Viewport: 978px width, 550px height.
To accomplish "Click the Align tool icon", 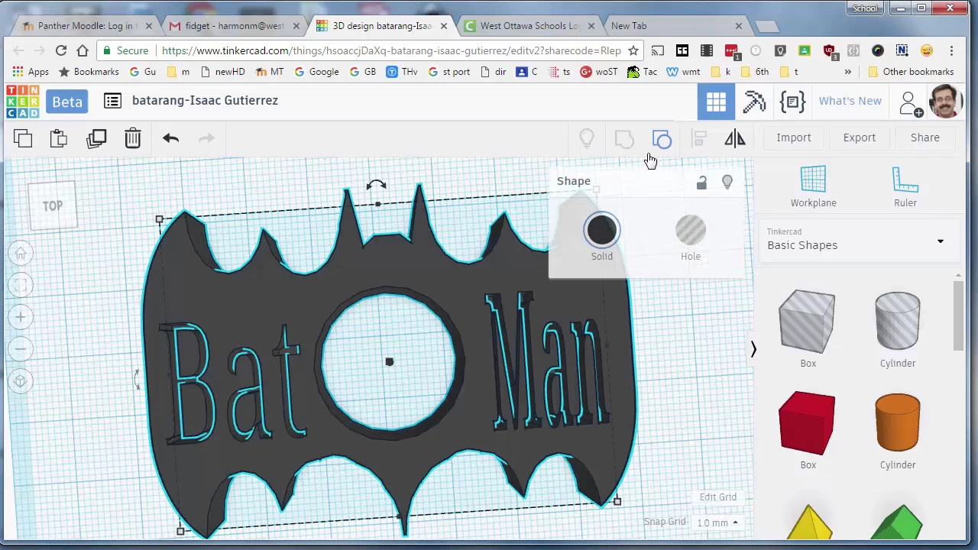I will 698,138.
